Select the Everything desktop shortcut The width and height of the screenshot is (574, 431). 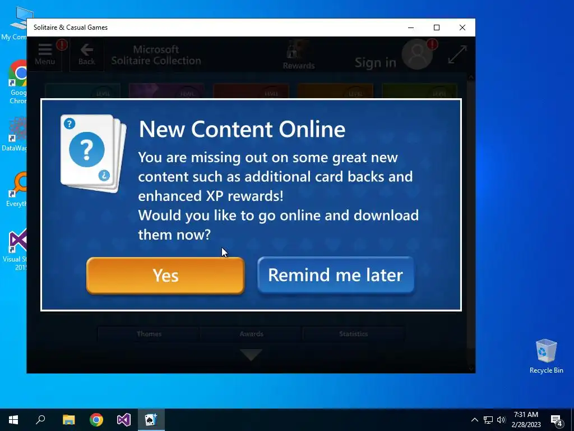tap(16, 189)
